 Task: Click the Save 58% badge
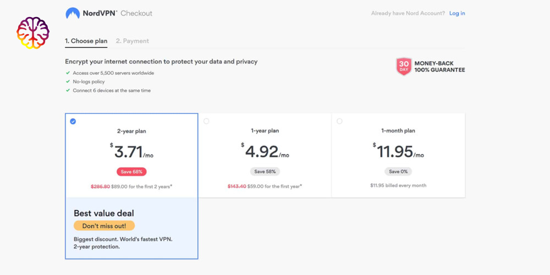265,172
